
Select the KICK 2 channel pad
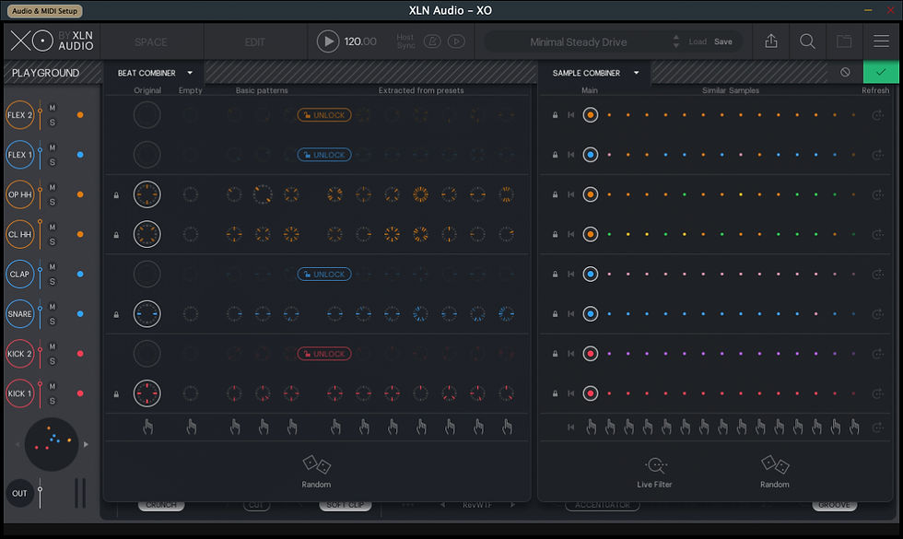tap(19, 354)
